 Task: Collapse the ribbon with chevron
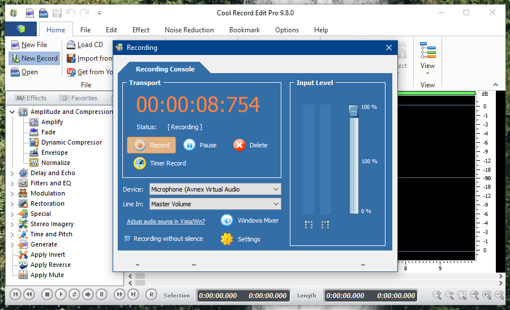point(495,84)
